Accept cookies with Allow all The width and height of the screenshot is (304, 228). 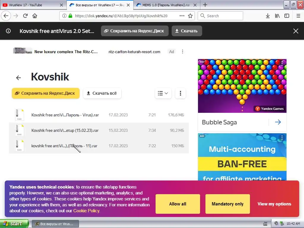178,204
